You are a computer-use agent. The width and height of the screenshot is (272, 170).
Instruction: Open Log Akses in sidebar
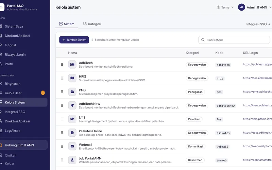[23, 131]
